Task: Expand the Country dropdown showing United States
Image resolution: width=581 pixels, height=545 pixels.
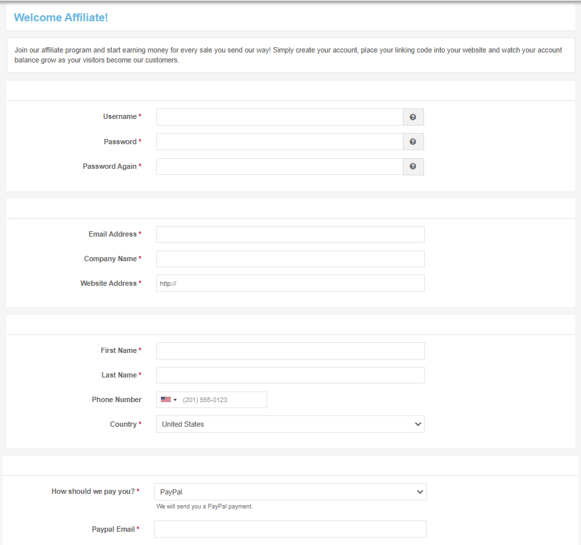Action: [x=290, y=424]
